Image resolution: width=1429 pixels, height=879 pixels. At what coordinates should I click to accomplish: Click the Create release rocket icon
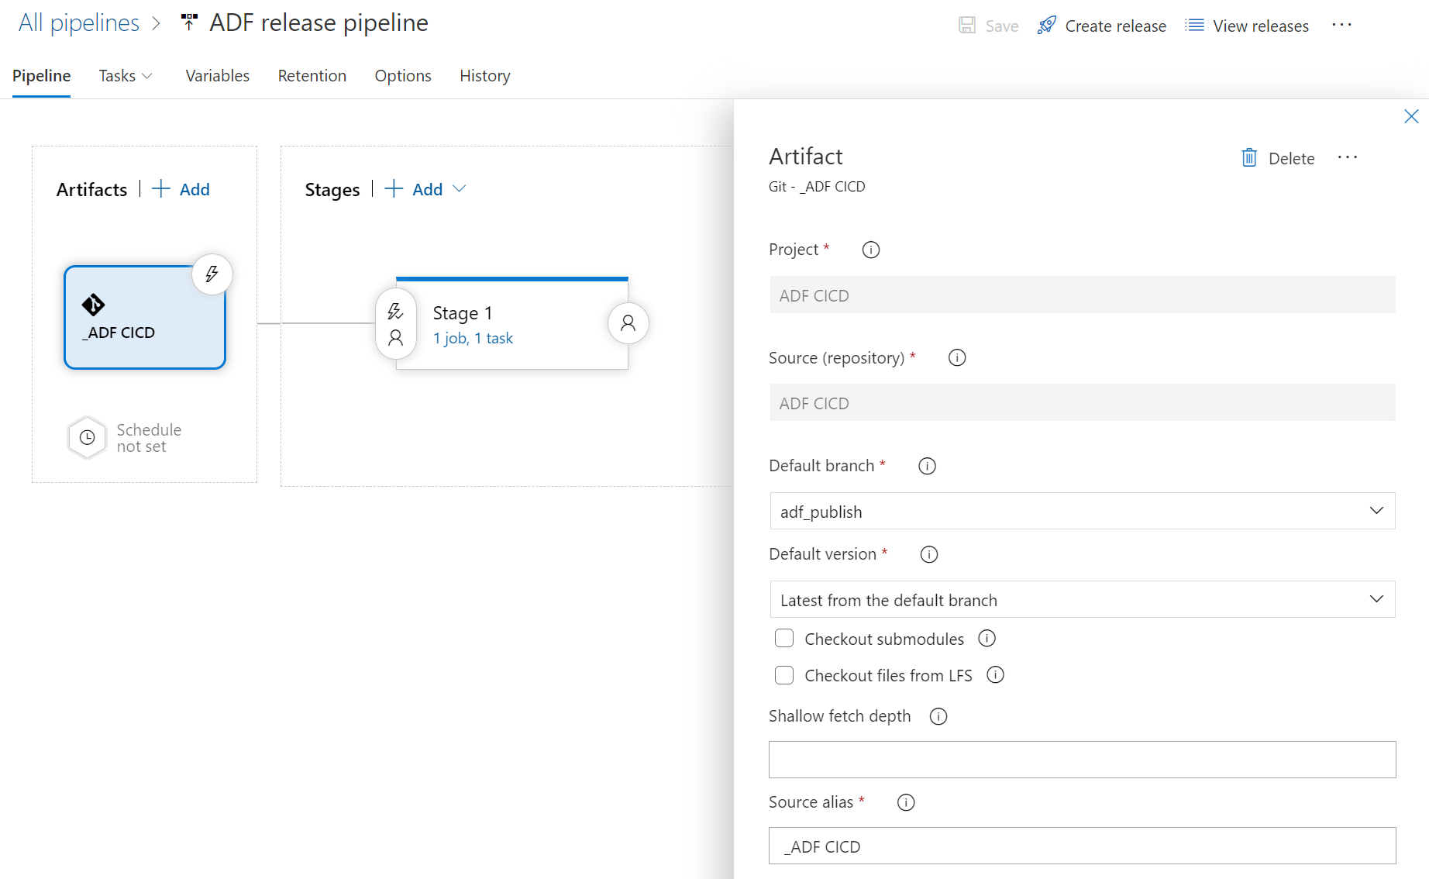(1046, 26)
